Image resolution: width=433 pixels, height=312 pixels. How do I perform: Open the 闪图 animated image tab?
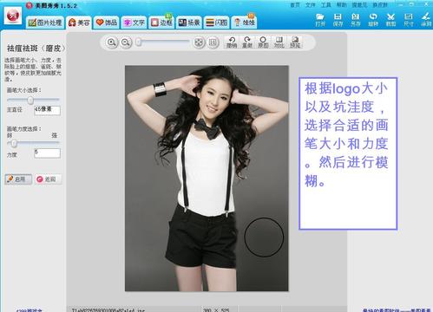tap(216, 23)
